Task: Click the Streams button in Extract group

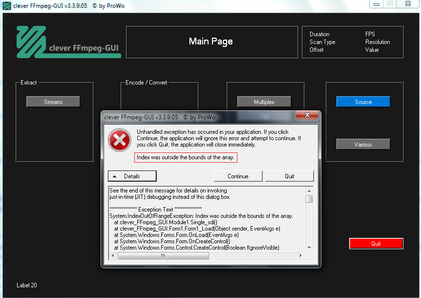Action: [53, 102]
